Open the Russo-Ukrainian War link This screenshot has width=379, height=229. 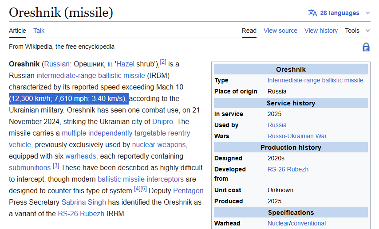(297, 136)
